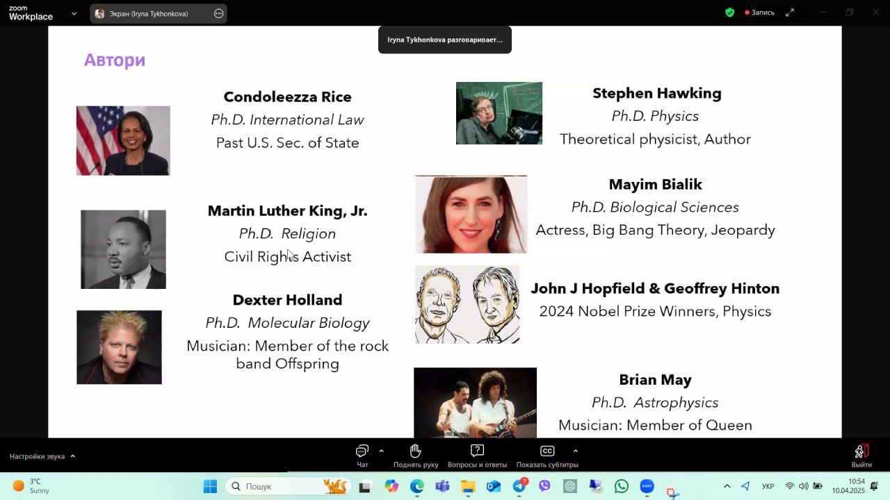Select the shared screen tab of Iryna Tykhonkova
This screenshot has width=890, height=500.
(149, 13)
